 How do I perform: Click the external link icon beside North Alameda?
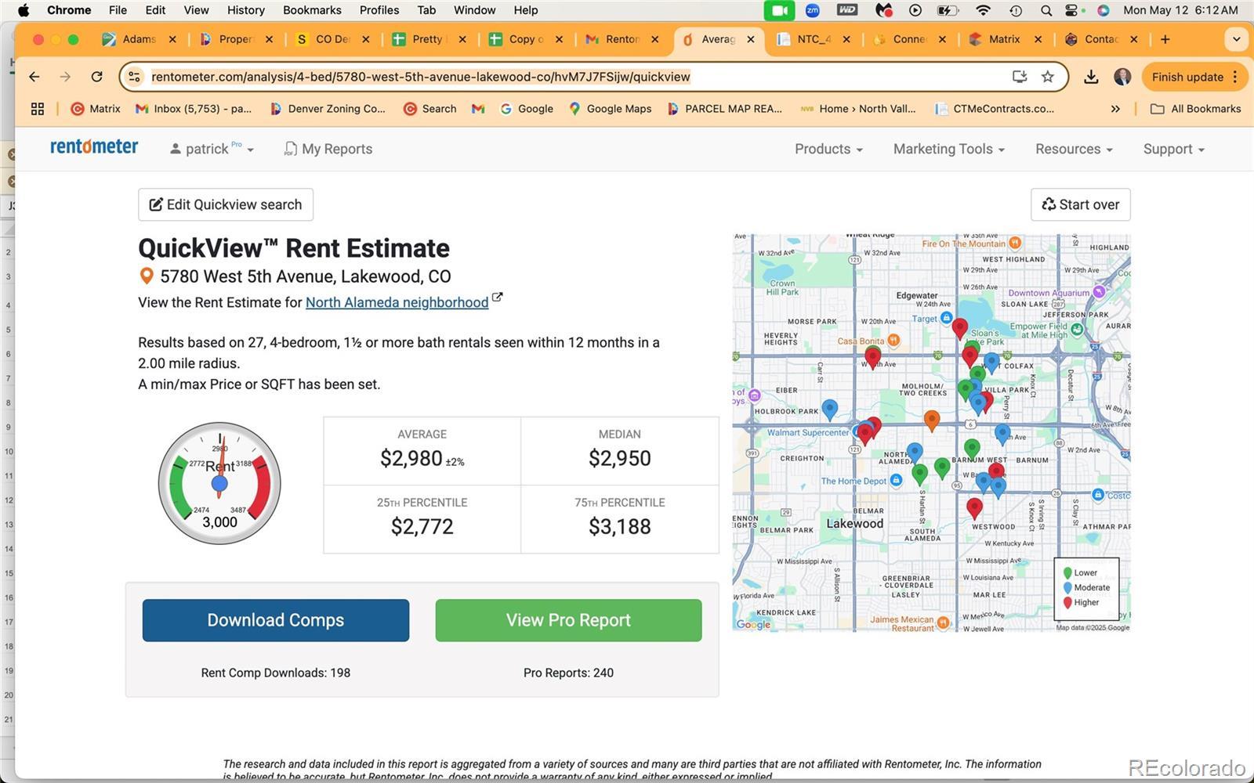pyautogui.click(x=497, y=298)
